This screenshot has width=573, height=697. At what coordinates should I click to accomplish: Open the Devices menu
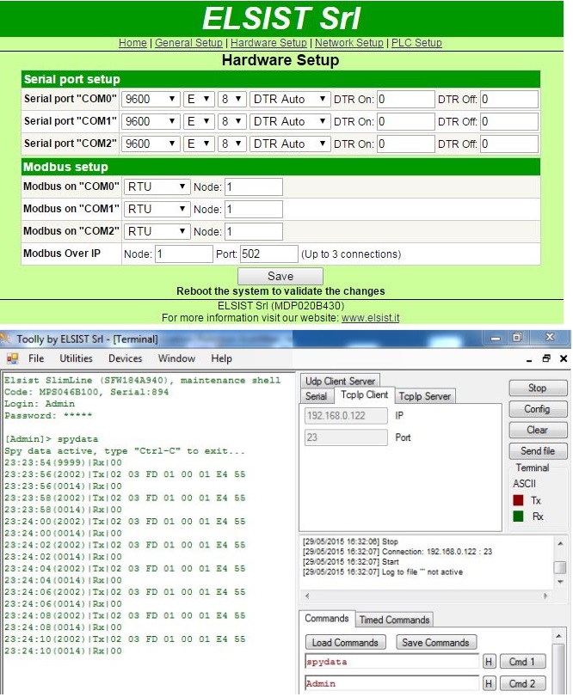coord(125,358)
